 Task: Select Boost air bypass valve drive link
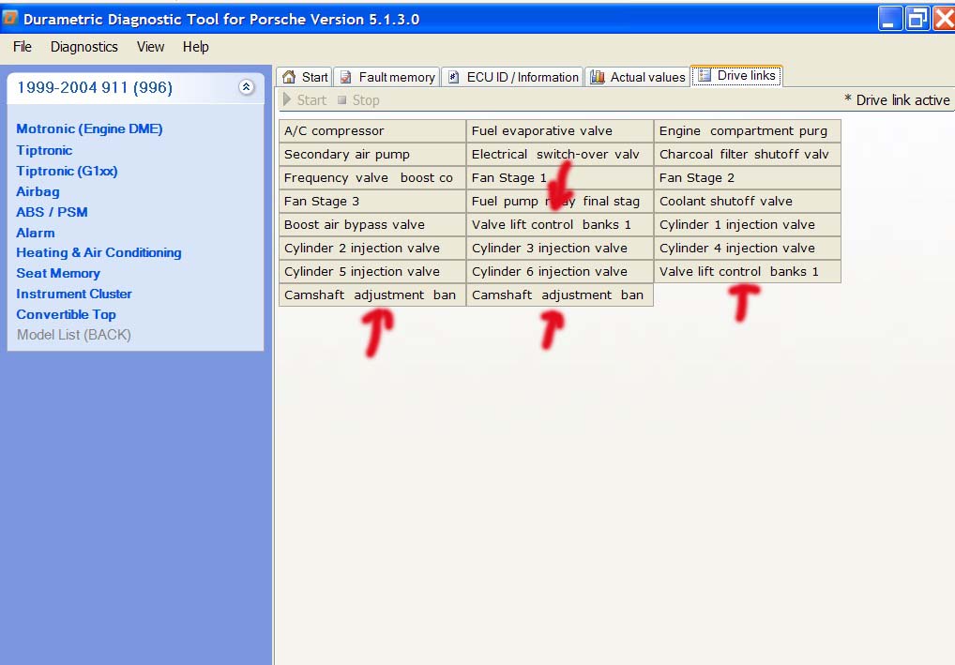coord(372,225)
